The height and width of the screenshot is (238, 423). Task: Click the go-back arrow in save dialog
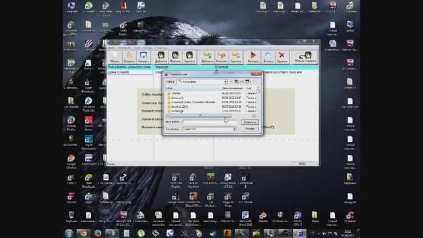click(231, 81)
